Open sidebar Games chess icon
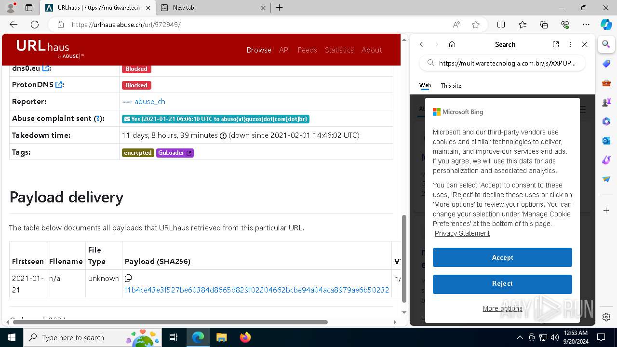 click(606, 102)
